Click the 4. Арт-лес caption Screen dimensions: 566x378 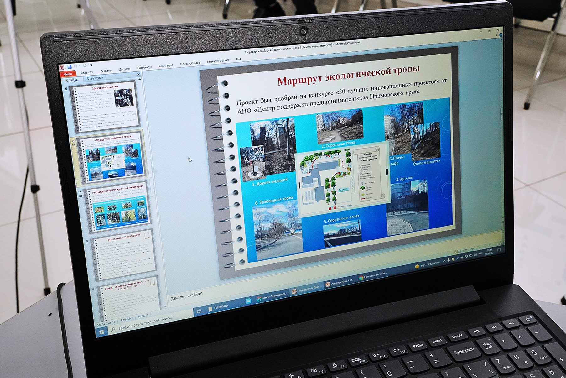404,178
